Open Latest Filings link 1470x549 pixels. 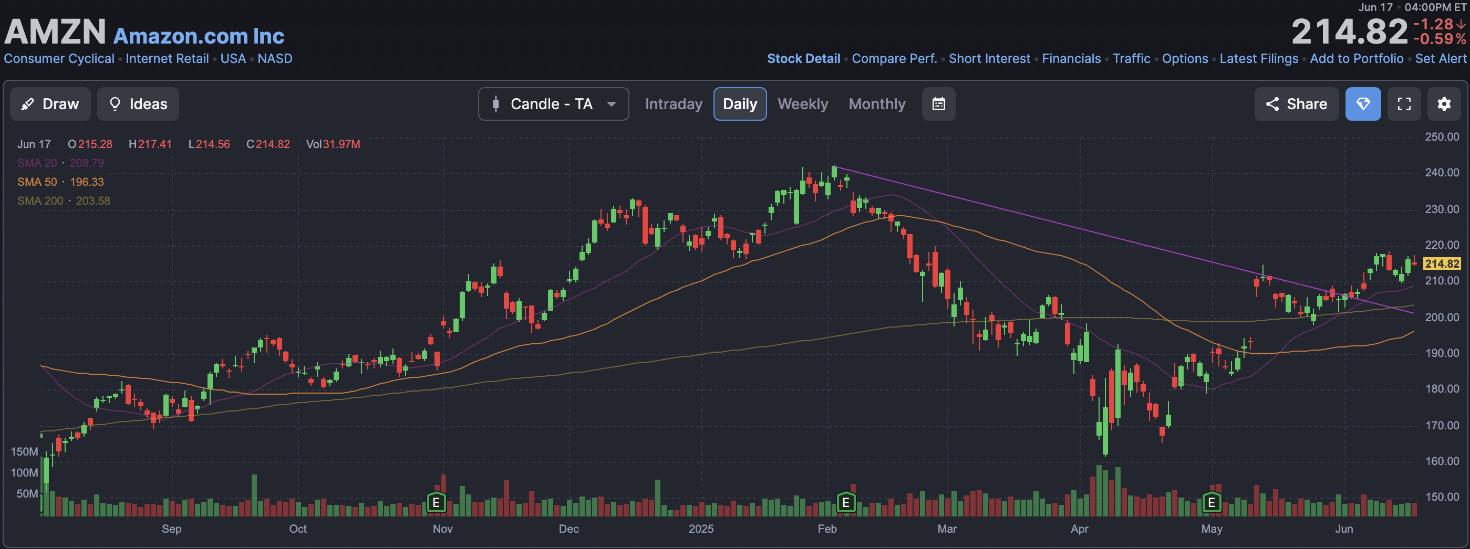pyautogui.click(x=1259, y=59)
